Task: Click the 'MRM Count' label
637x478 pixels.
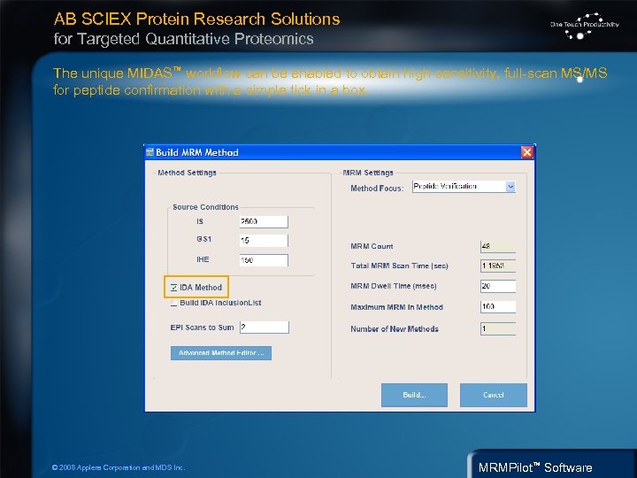Action: point(372,246)
